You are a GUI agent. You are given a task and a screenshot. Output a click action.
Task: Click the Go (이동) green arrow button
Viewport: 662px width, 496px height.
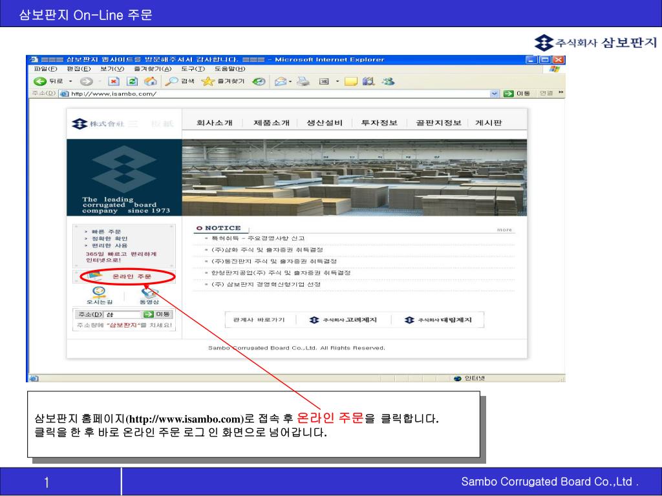517,93
